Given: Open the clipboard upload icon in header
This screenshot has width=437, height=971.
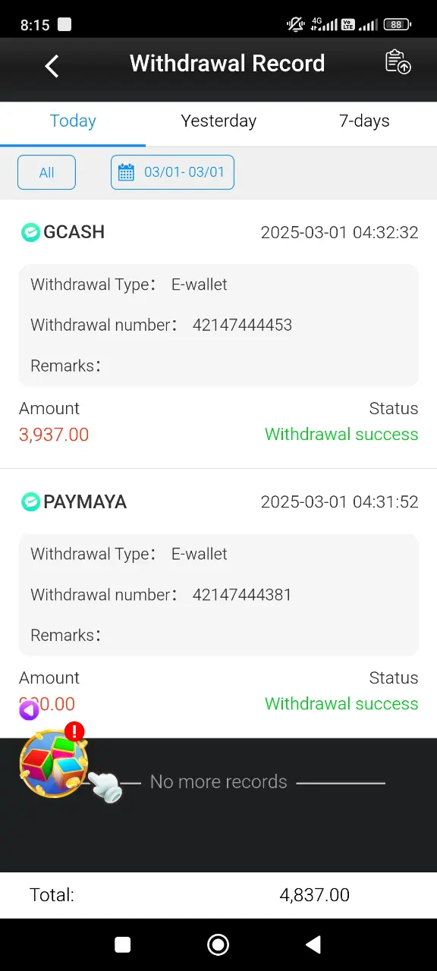Looking at the screenshot, I should click(x=398, y=62).
